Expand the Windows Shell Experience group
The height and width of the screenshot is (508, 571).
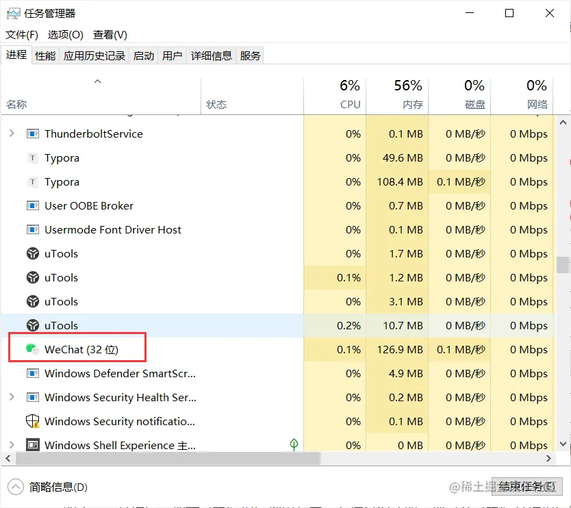click(x=12, y=444)
